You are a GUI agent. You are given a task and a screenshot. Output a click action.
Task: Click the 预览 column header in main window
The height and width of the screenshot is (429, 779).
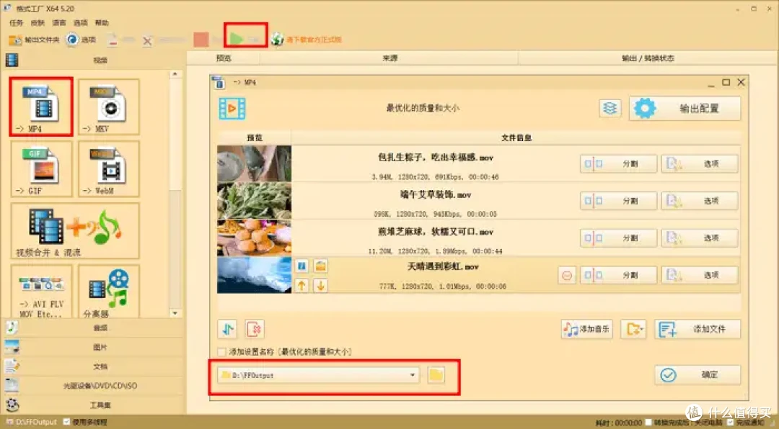224,58
